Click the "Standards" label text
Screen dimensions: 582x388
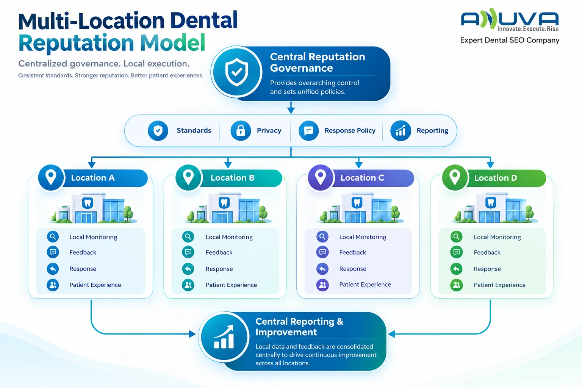194,130
